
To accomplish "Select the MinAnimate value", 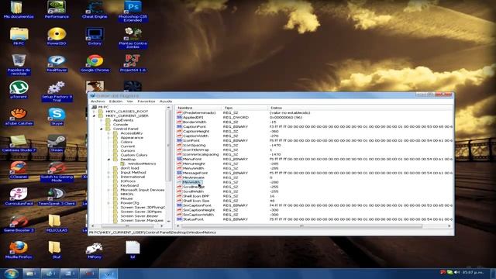I will click(x=193, y=177).
